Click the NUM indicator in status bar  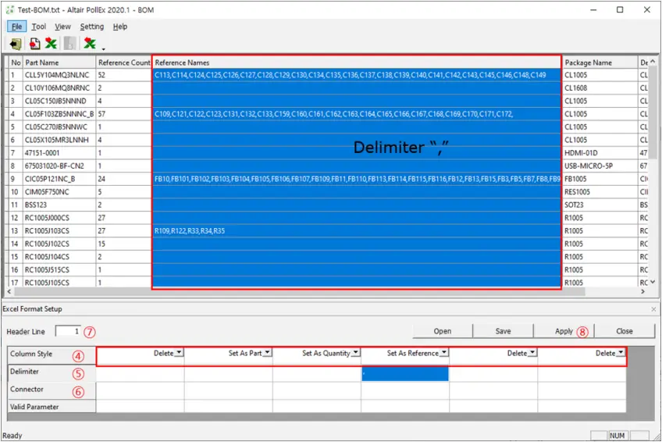coord(618,436)
